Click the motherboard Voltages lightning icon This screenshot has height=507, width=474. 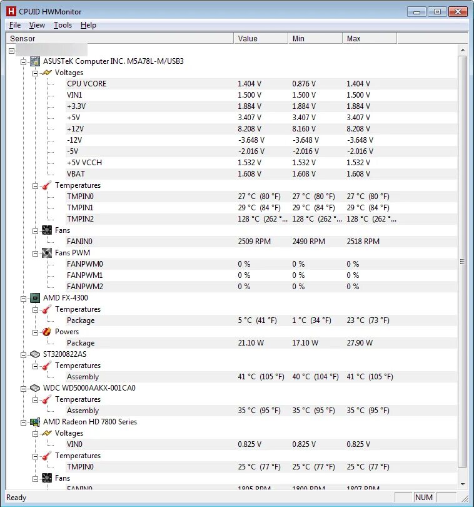[x=47, y=73]
